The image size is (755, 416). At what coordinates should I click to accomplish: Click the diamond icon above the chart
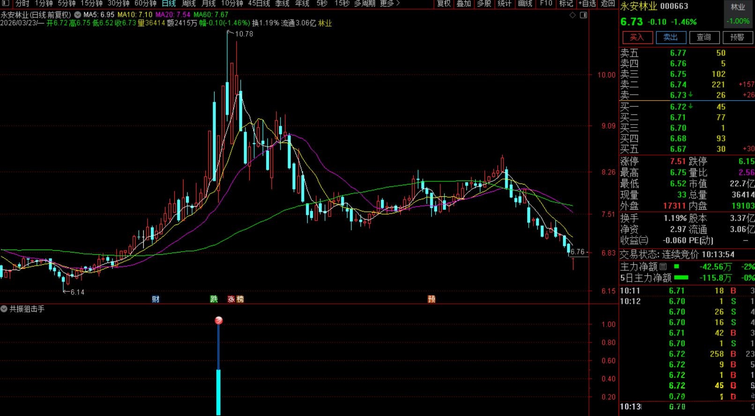pos(572,15)
